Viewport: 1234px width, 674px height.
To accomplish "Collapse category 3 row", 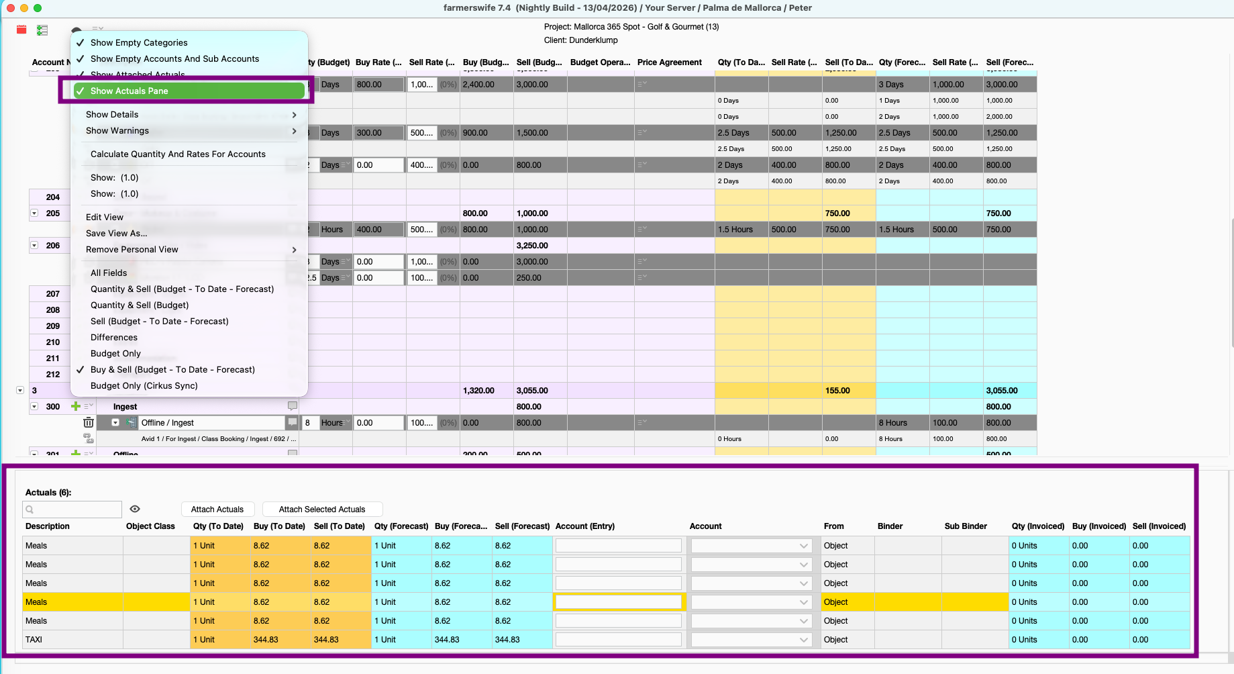I will [20, 390].
